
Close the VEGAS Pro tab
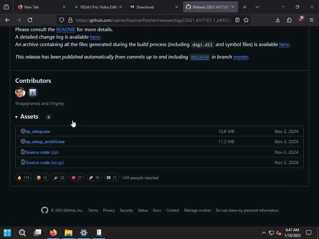[x=121, y=7]
